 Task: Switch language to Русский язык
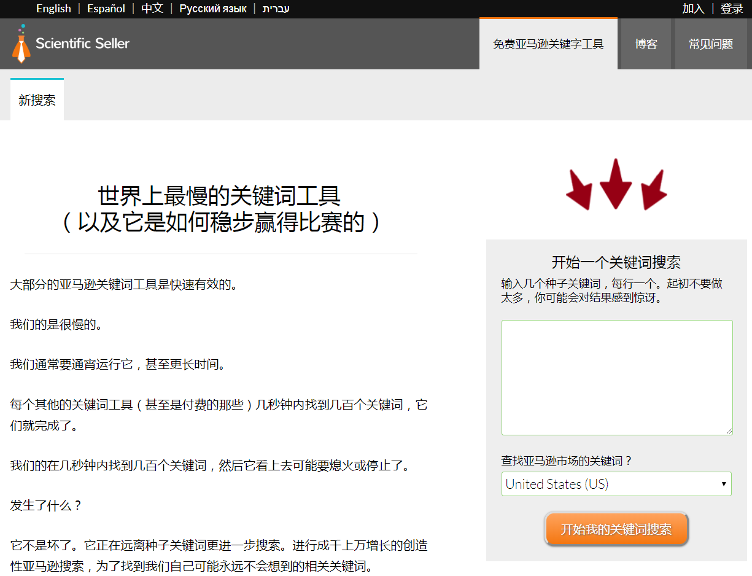pyautogui.click(x=213, y=9)
